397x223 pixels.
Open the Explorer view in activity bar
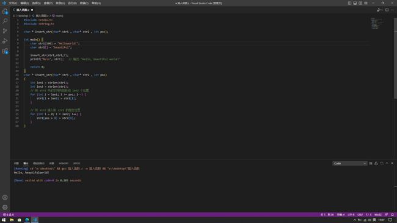(5, 12)
